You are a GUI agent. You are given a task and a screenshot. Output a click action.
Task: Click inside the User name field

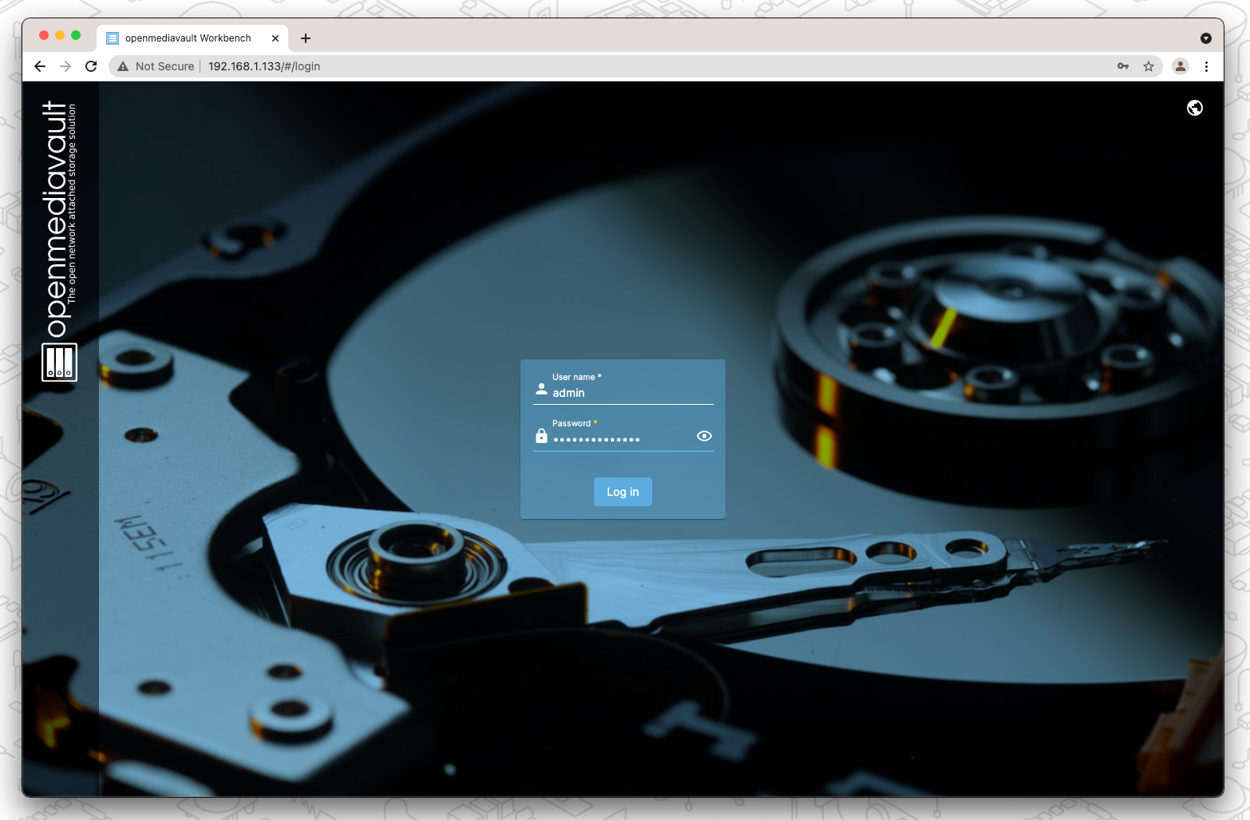(623, 392)
